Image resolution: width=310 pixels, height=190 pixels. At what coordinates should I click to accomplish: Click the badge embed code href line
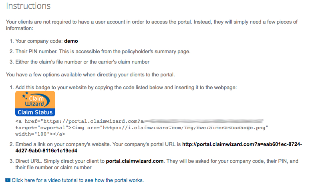click(139, 121)
